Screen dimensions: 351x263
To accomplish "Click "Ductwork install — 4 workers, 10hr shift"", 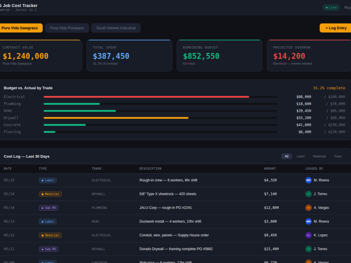I will (170, 221).
